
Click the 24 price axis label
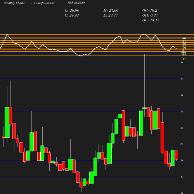tap(182, 161)
